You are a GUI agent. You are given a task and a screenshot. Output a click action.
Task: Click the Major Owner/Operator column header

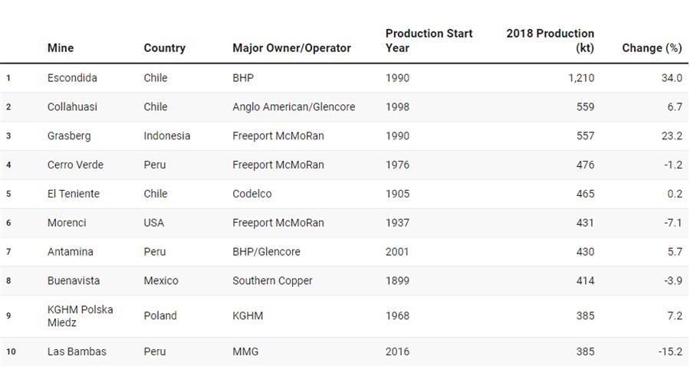tap(291, 47)
